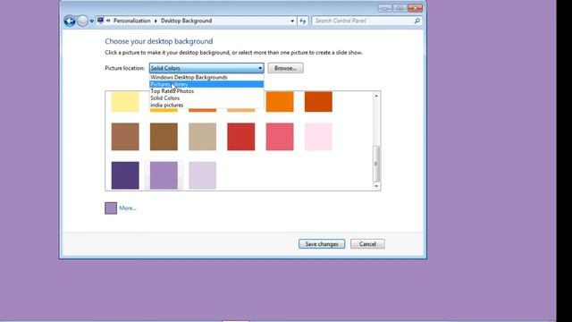Image resolution: width=572 pixels, height=322 pixels.
Task: Toggle the Picture location combo box
Action: pyautogui.click(x=206, y=68)
